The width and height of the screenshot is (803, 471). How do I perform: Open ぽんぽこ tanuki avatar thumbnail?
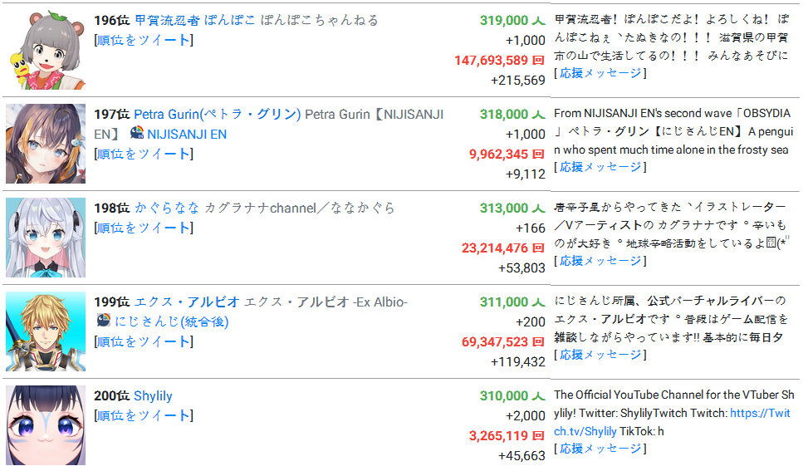coord(46,50)
